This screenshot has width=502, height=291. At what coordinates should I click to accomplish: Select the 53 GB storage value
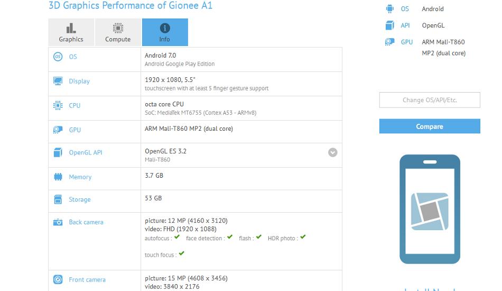click(153, 198)
